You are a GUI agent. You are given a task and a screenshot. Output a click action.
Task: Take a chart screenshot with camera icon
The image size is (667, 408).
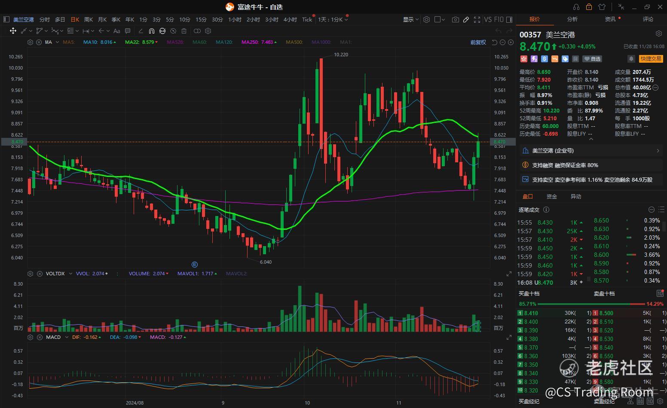tap(455, 19)
